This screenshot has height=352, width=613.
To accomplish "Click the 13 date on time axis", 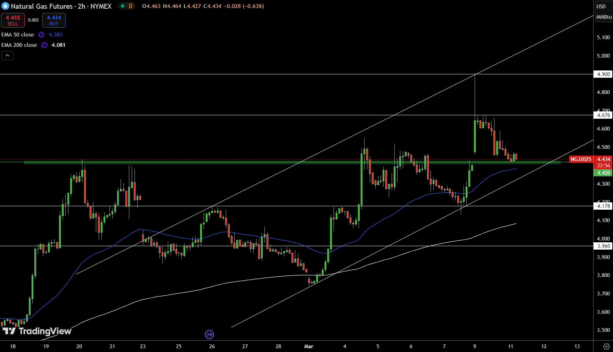I will click(577, 346).
